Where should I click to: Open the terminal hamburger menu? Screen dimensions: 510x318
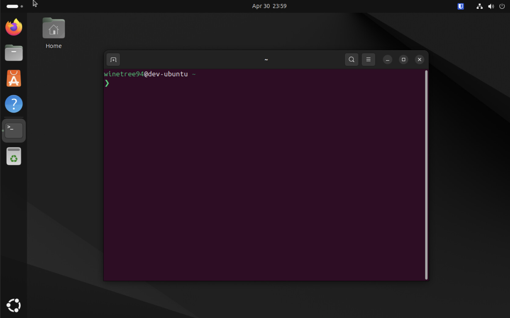coord(368,60)
